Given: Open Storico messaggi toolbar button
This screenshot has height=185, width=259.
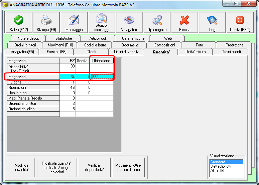Looking at the screenshot, I should tap(102, 22).
